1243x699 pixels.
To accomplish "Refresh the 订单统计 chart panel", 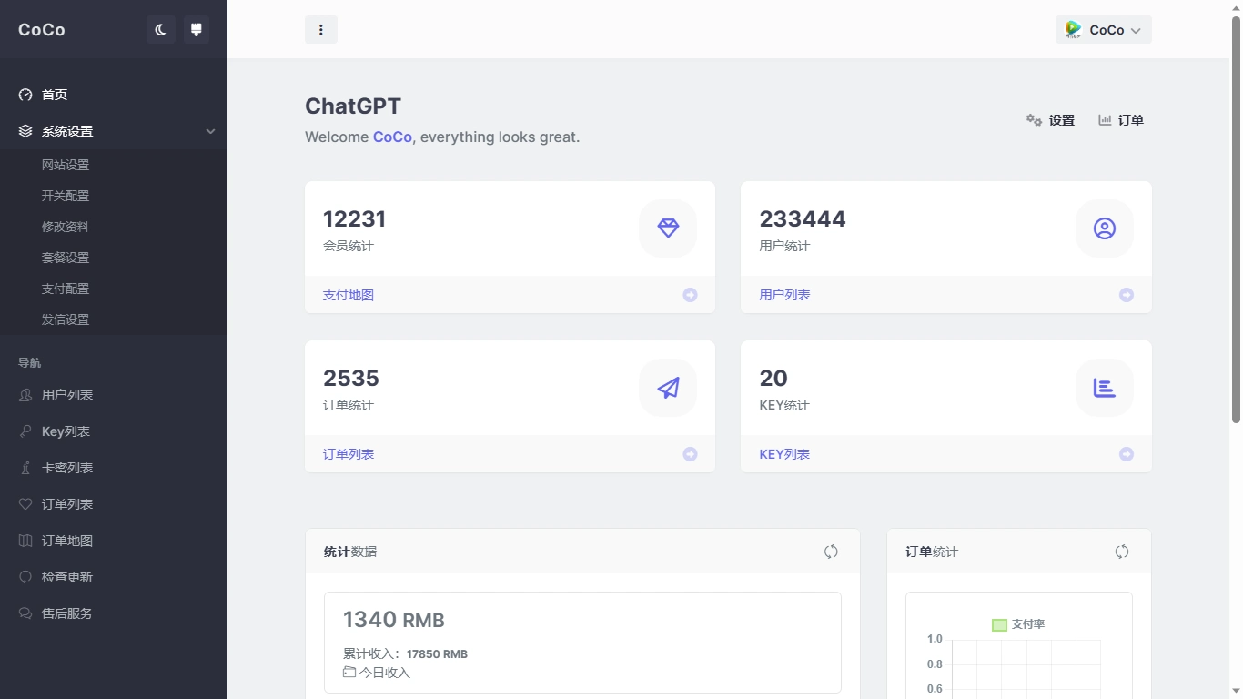I will (x=1122, y=552).
